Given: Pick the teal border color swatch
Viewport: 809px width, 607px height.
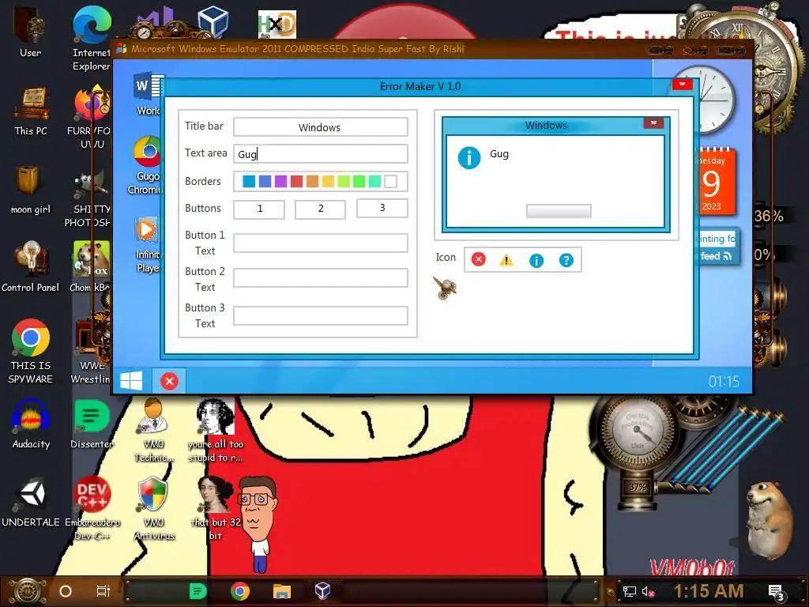Looking at the screenshot, I should (x=375, y=181).
